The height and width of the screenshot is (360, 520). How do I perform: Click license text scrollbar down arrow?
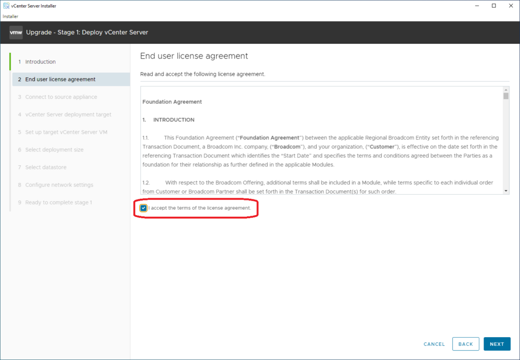(x=506, y=191)
